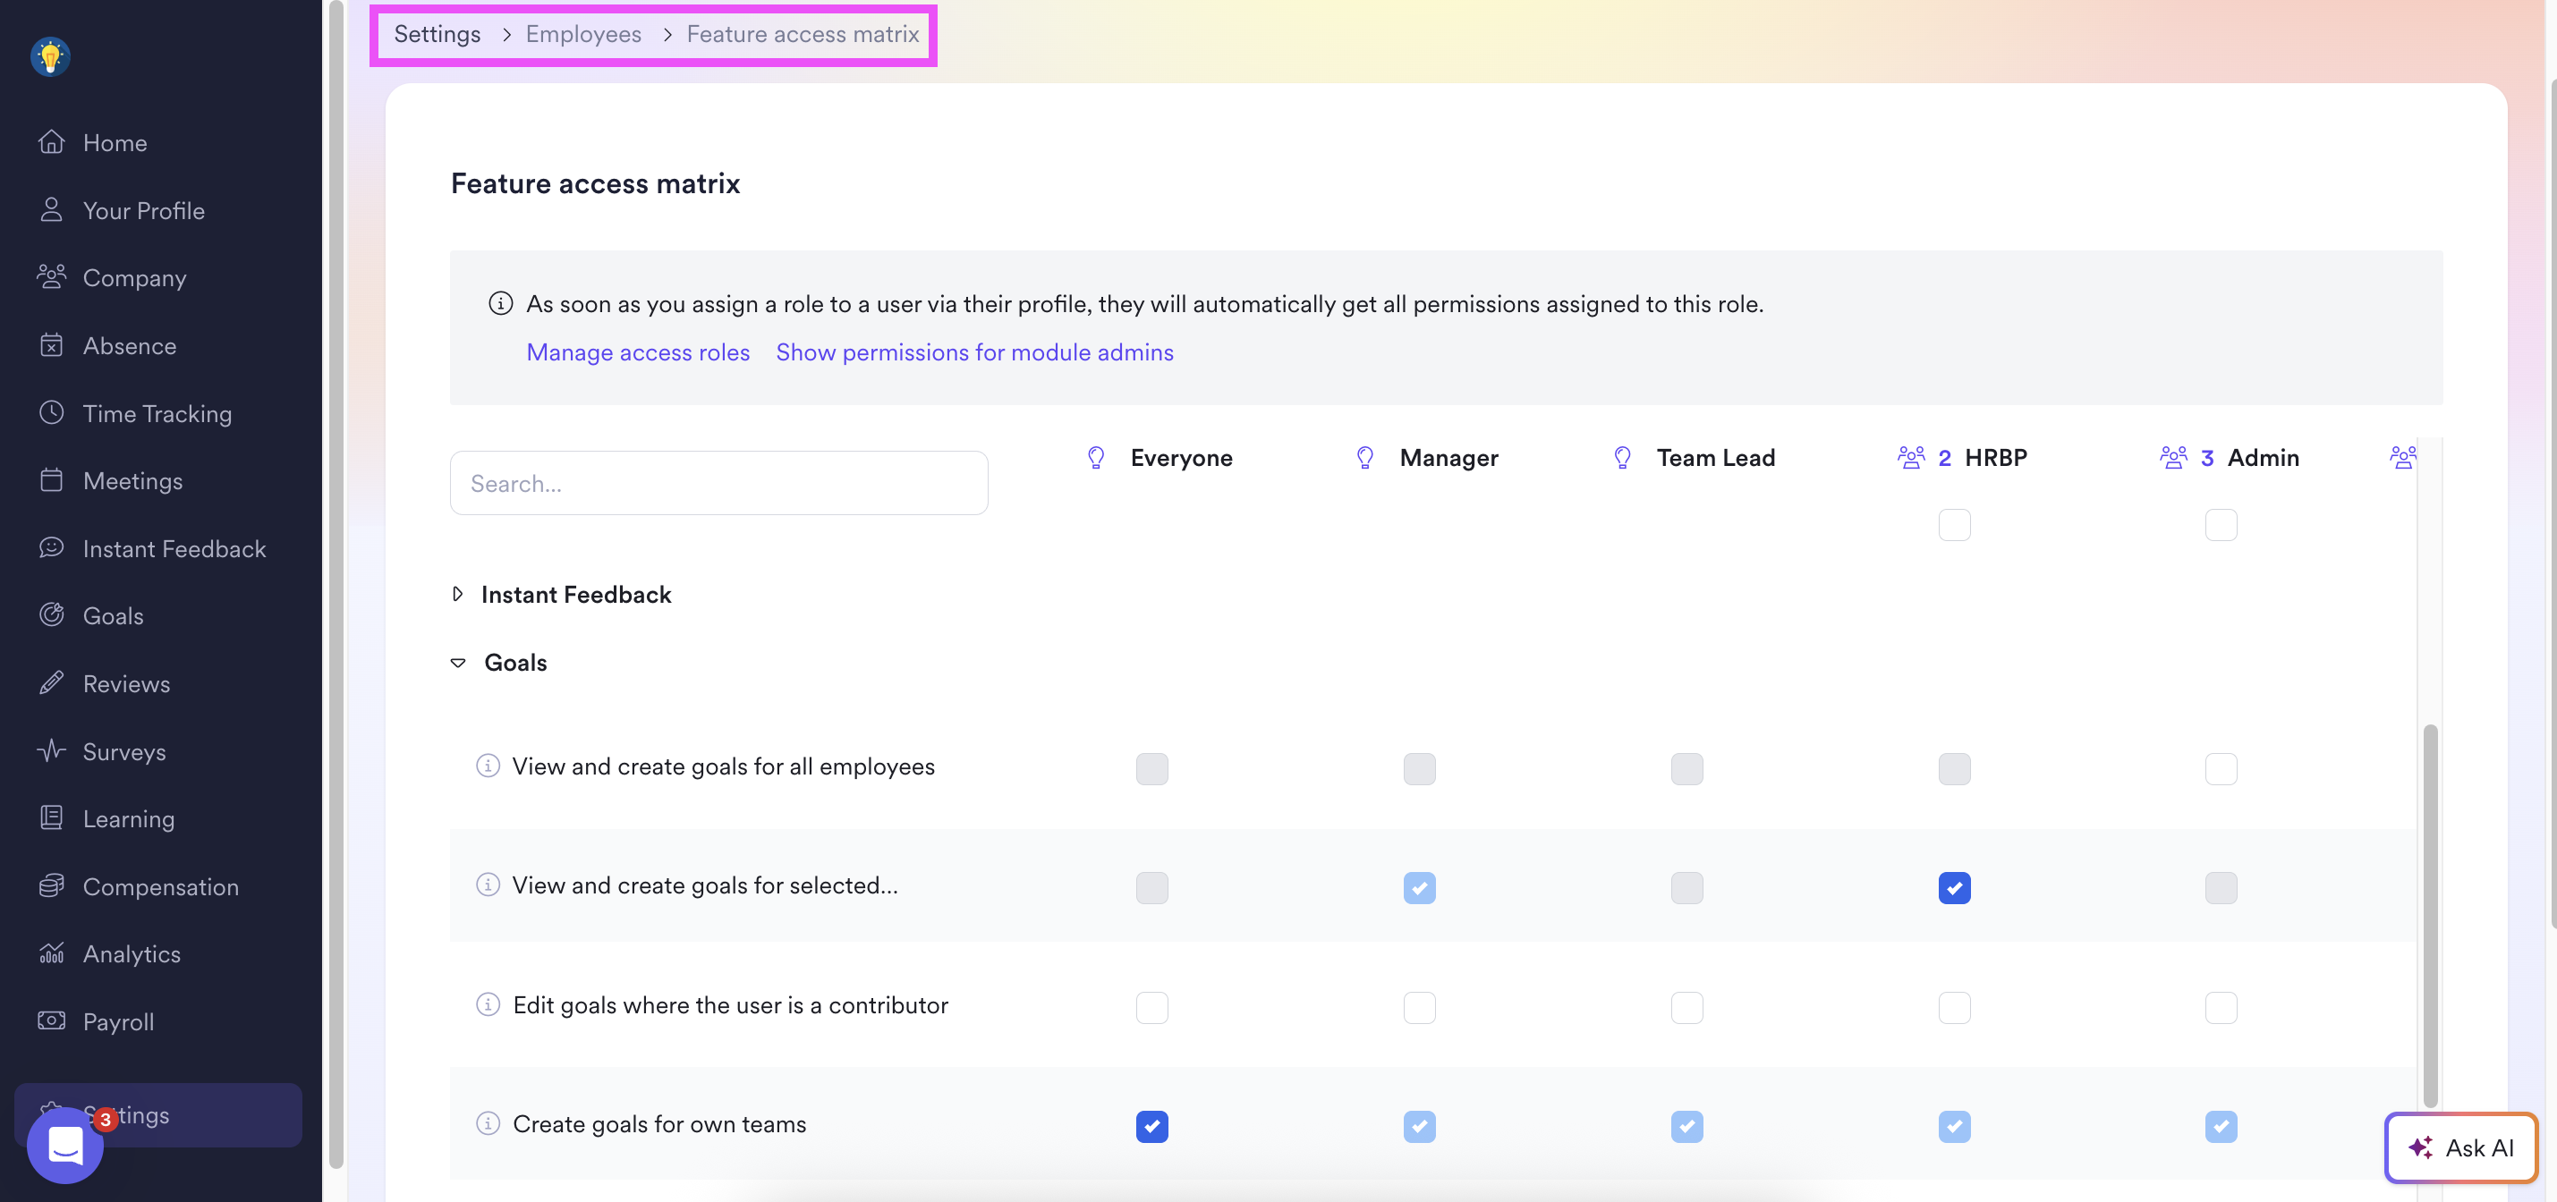Image resolution: width=2557 pixels, height=1202 pixels.
Task: Expand the Instant Feedback section
Action: coord(457,594)
